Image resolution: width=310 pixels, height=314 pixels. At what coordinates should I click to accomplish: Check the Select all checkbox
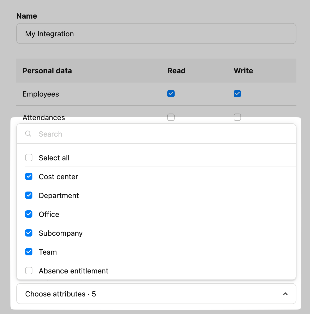click(x=29, y=158)
